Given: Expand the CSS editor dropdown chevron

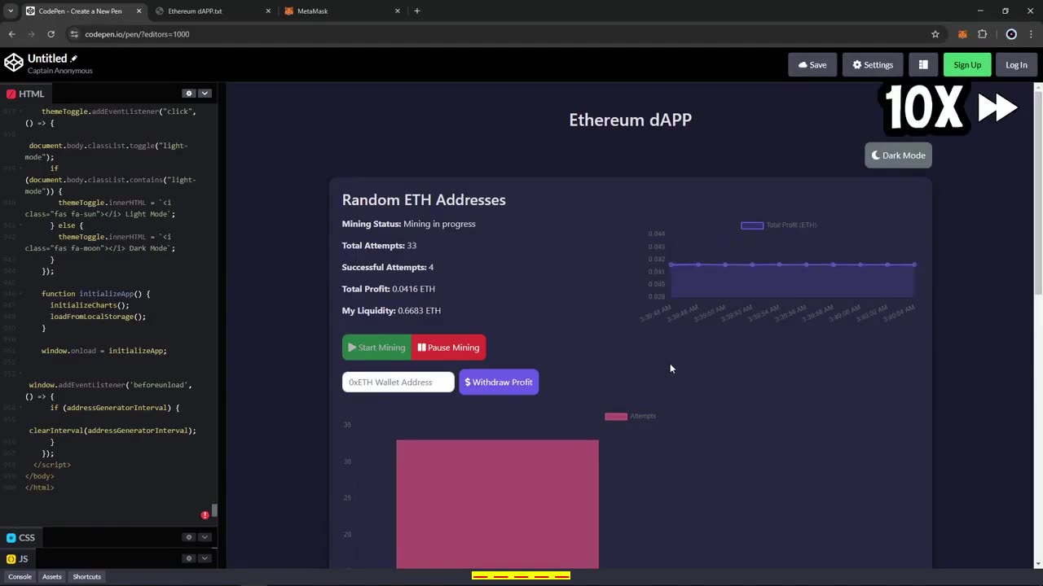Looking at the screenshot, I should [x=205, y=537].
